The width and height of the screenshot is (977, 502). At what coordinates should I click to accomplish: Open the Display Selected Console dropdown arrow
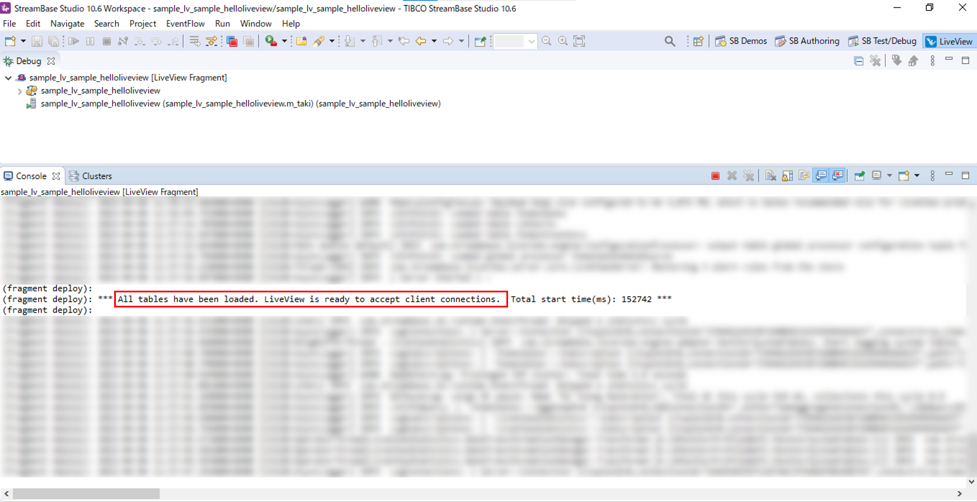coord(889,176)
